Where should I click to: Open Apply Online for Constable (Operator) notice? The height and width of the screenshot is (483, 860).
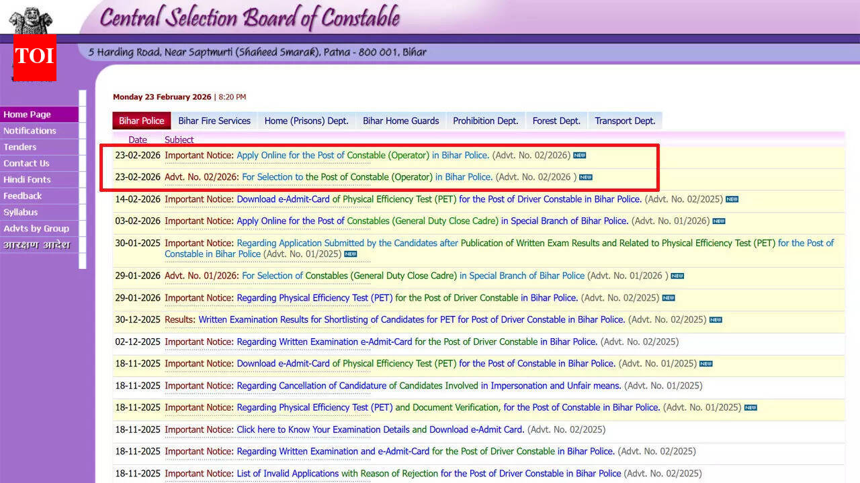coord(362,156)
